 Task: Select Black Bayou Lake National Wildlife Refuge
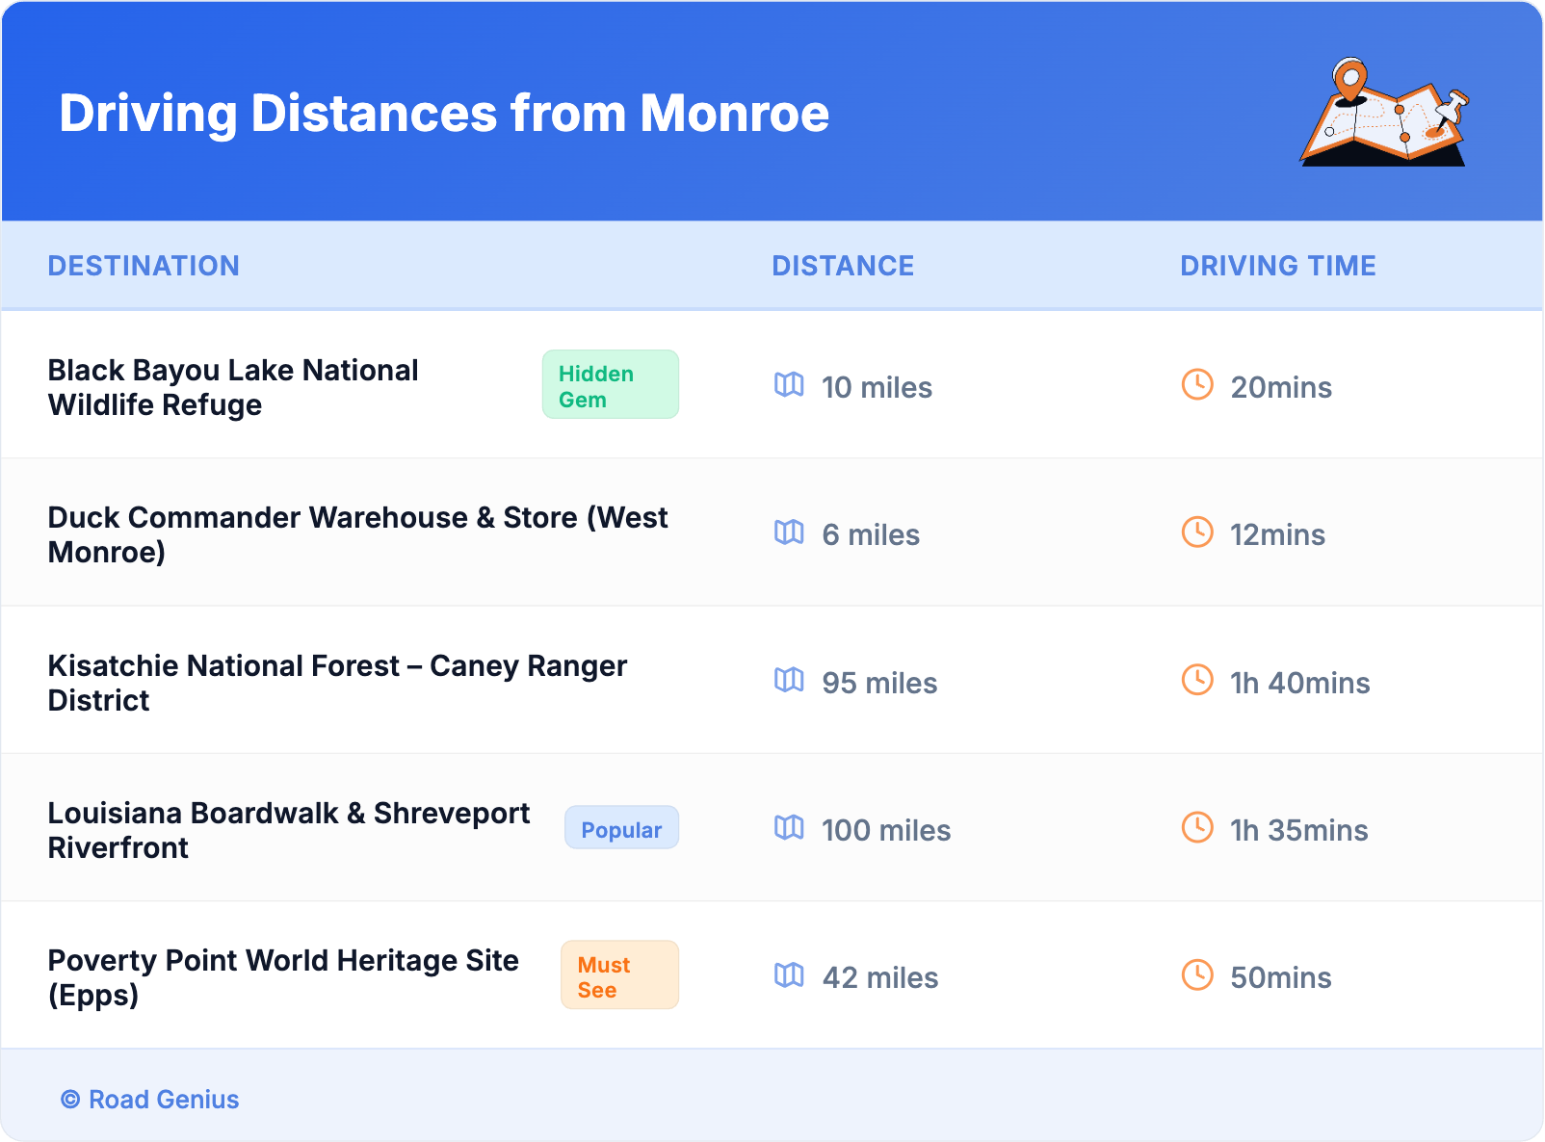click(x=233, y=387)
